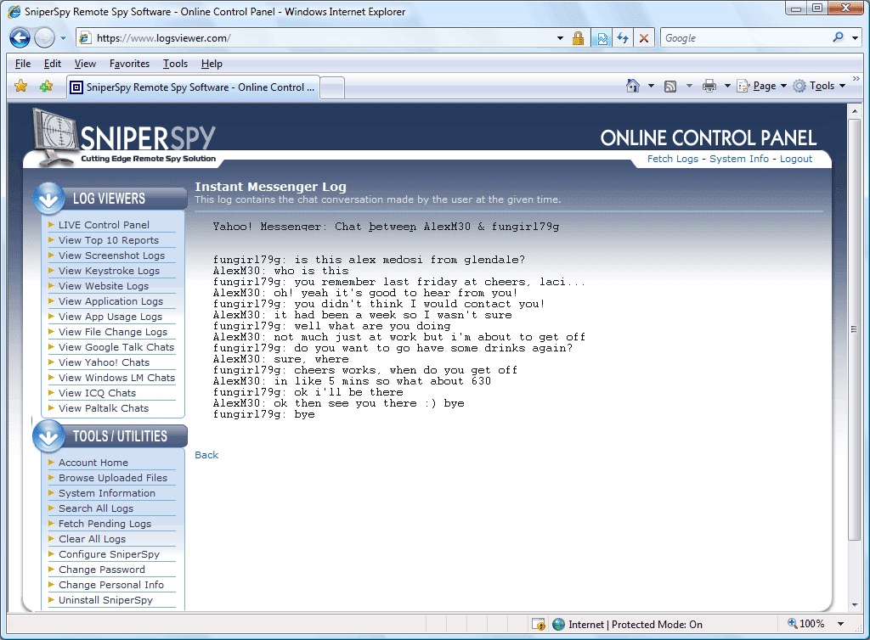Viewport: 870px width, 640px height.
Task: Open Favorites Center star icon
Action: [x=20, y=87]
